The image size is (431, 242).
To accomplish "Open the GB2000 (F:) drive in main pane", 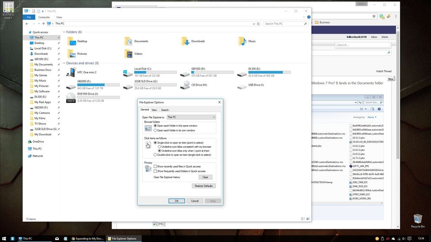I will click(93, 85).
